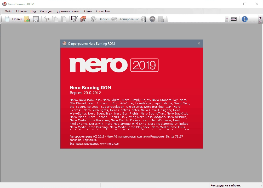The width and height of the screenshot is (263, 188).
Task: Open the Вид menu
Action: (33, 11)
